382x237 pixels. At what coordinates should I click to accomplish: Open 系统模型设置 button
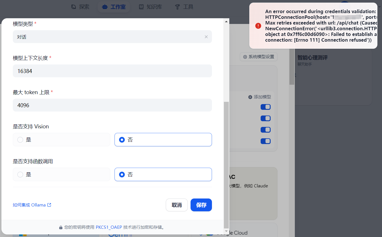[x=259, y=57]
